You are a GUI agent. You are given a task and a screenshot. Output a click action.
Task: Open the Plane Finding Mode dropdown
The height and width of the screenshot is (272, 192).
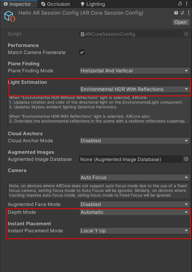(135, 71)
